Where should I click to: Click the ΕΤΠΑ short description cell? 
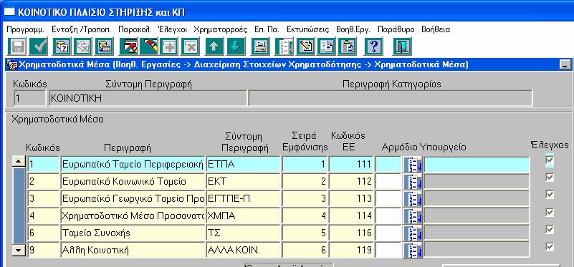point(244,165)
